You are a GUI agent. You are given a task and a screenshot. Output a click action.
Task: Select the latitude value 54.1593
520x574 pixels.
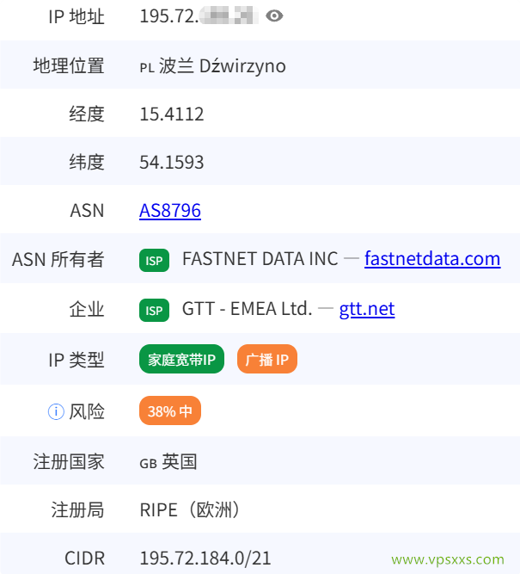point(172,162)
